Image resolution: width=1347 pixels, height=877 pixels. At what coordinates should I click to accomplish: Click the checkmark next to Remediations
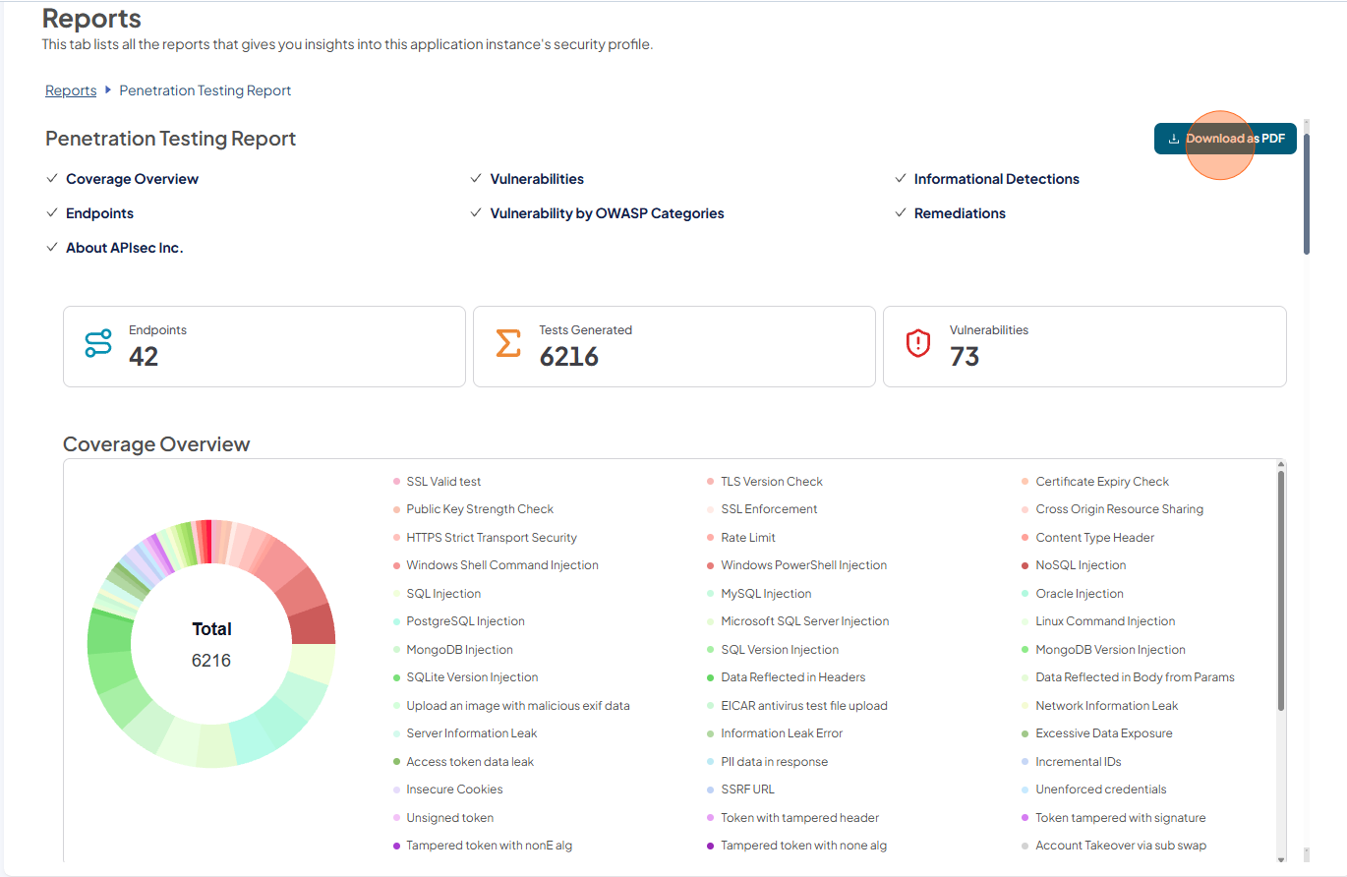(x=901, y=213)
